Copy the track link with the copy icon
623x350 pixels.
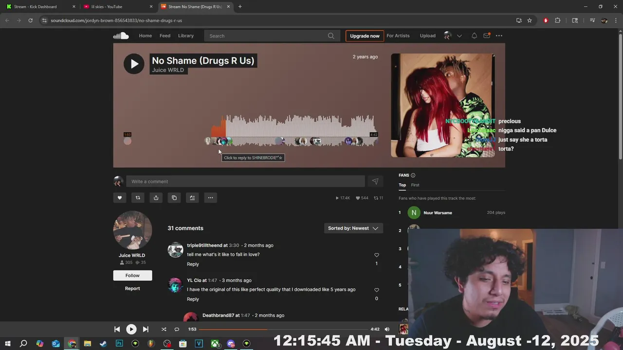point(174,198)
